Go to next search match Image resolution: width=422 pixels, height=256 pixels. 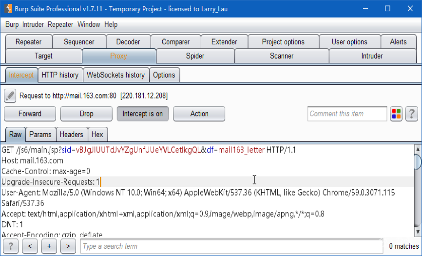point(68,246)
